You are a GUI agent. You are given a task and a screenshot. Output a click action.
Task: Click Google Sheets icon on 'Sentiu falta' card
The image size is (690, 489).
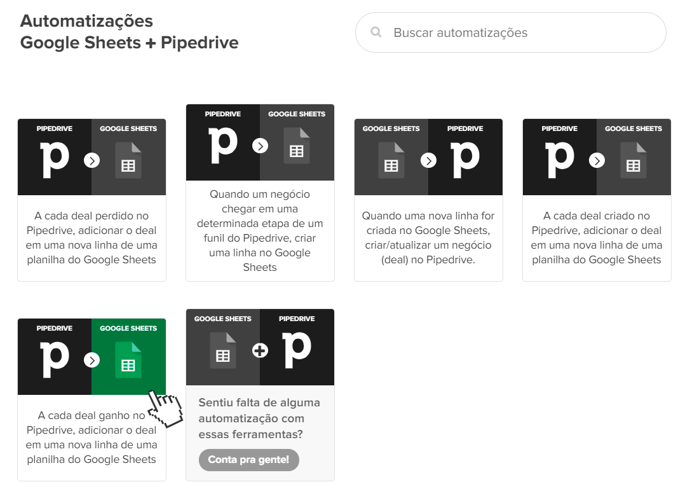point(223,350)
